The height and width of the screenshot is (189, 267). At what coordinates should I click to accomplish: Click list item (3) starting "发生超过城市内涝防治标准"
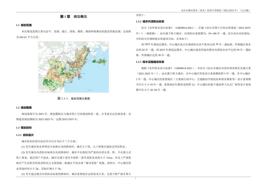[76, 174]
